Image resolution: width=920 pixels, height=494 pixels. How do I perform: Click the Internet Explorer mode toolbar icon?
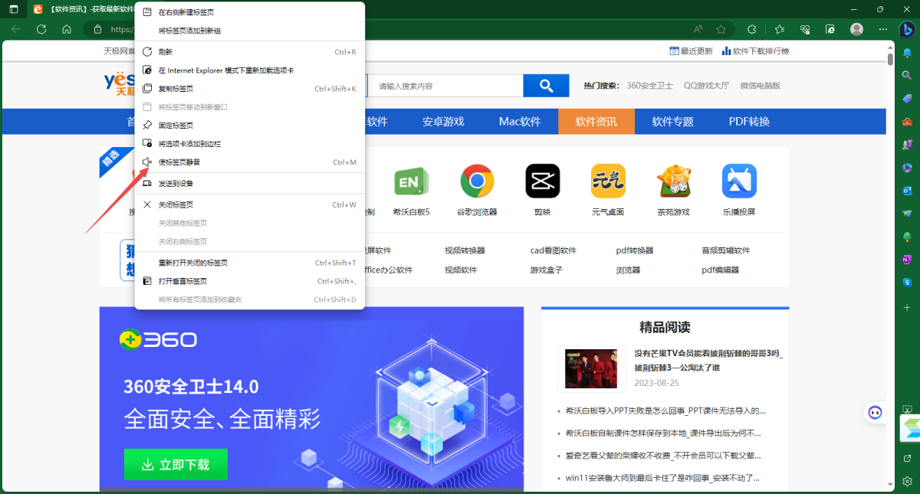[830, 29]
